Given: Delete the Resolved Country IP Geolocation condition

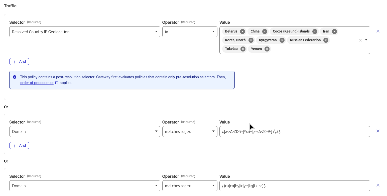Looking at the screenshot, I should click(378, 31).
